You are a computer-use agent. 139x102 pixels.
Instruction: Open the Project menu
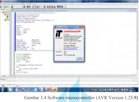tap(13, 4)
